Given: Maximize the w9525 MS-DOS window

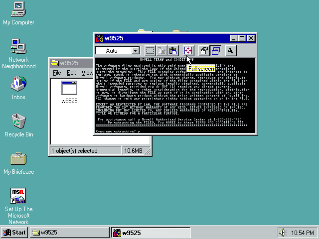Looking at the screenshot, I should click(242, 38).
